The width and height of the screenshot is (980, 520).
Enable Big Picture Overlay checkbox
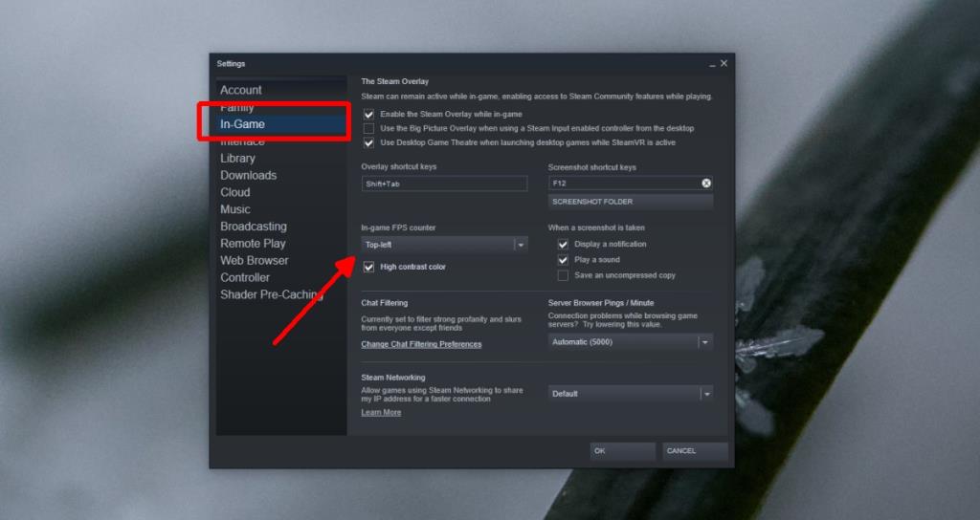coord(368,129)
